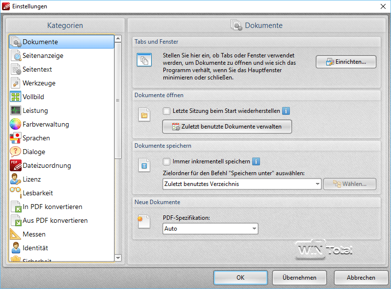Click the Tabs und Fenster section icon
Viewport: 391px width, 289px height.
click(144, 60)
